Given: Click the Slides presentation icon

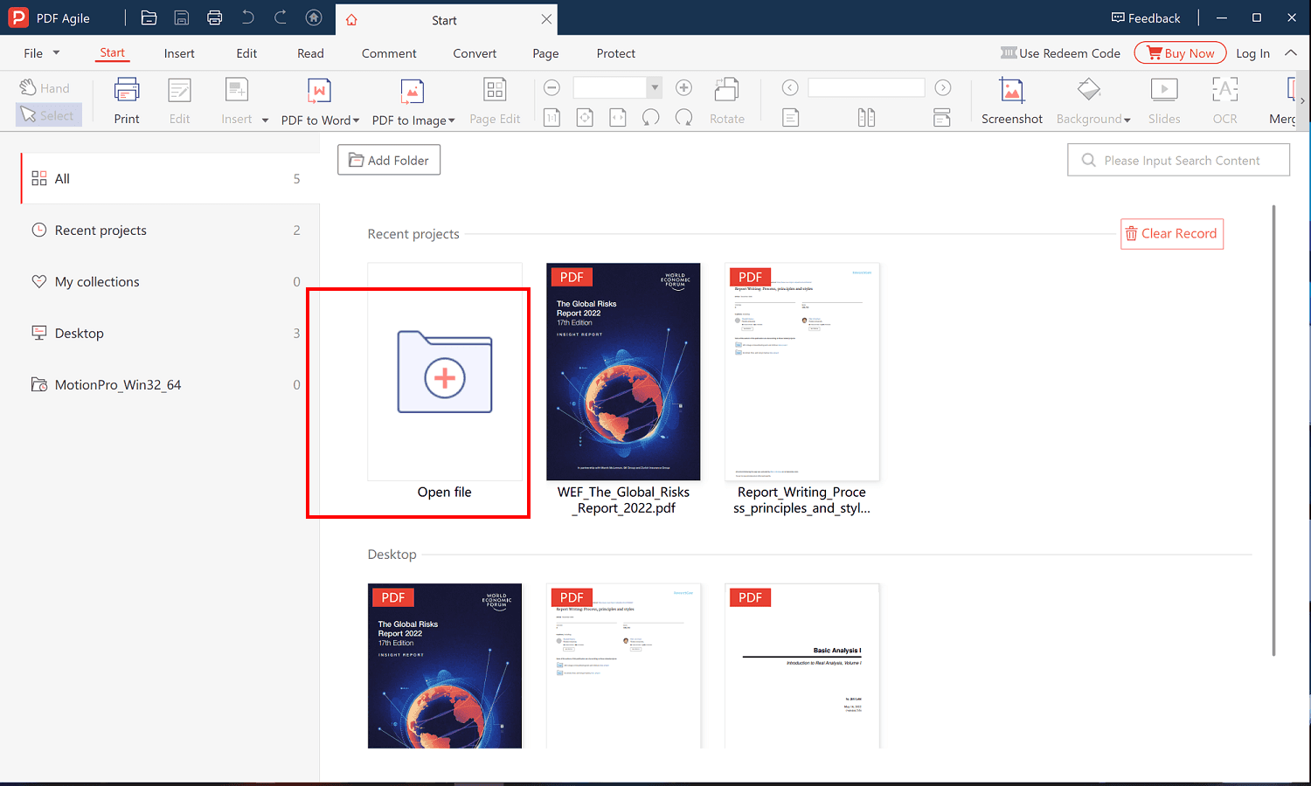Looking at the screenshot, I should [x=1164, y=89].
